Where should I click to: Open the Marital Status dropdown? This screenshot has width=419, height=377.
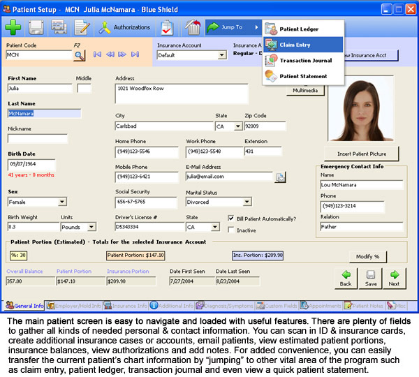point(247,202)
